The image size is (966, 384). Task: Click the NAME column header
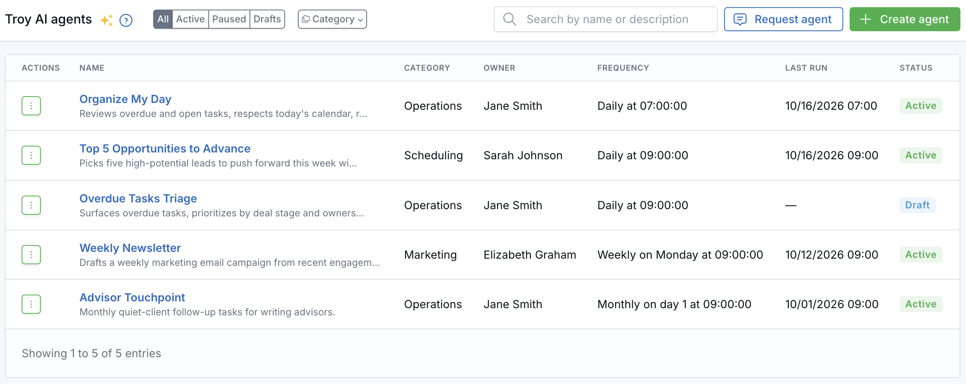[92, 68]
